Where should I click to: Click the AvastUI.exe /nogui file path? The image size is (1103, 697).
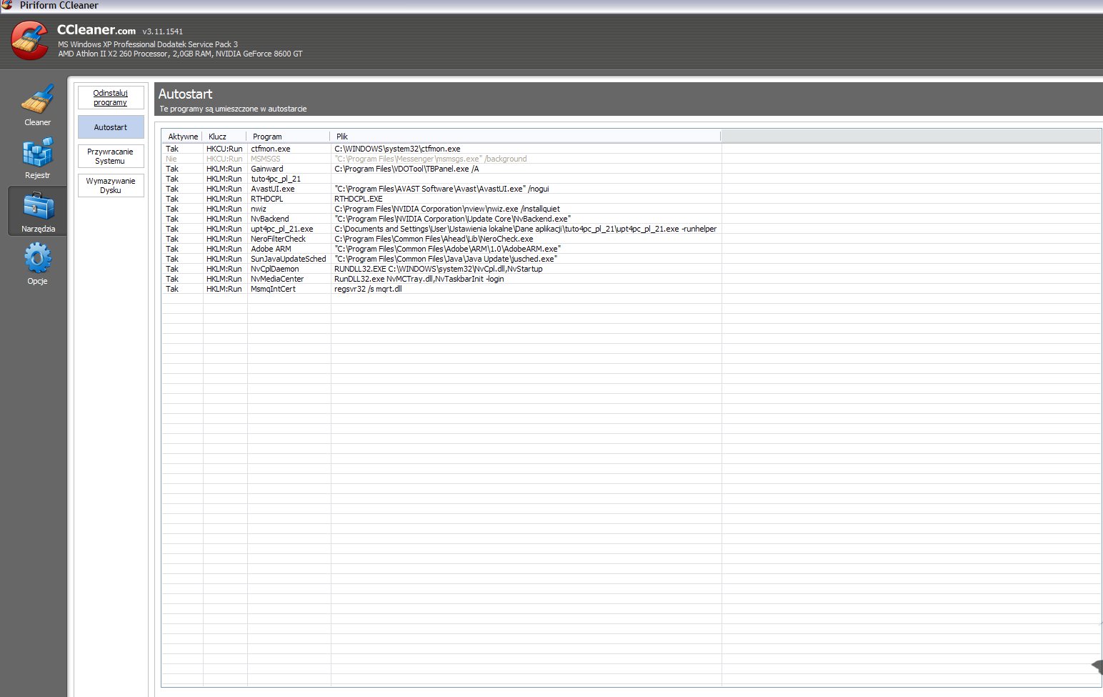pyautogui.click(x=441, y=189)
